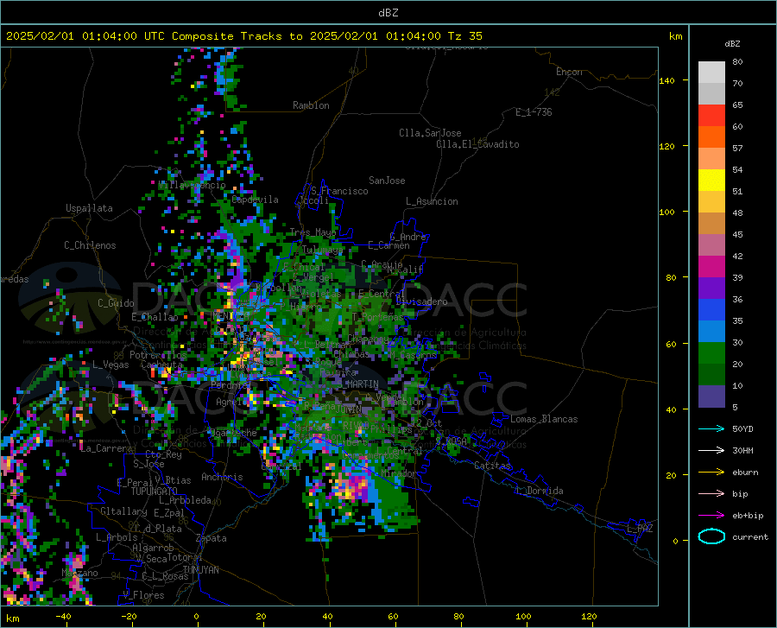Click the white 30HM track arrow in legend
Screen dimensions: 777x628
coord(711,451)
